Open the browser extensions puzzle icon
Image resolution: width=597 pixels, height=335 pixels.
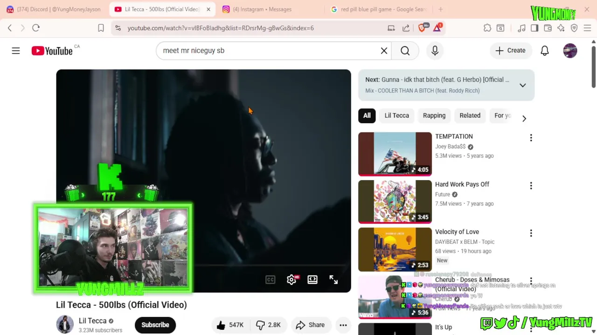coord(487,28)
